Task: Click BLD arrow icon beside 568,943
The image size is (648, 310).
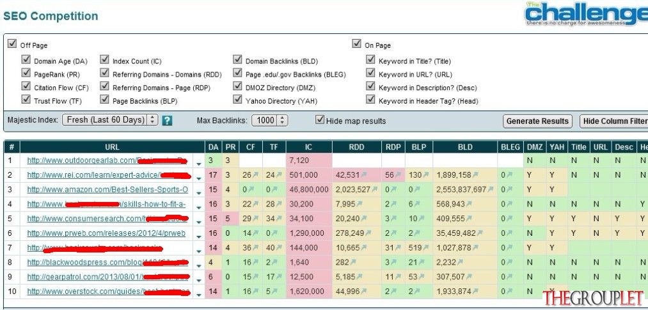Action: pos(469,205)
